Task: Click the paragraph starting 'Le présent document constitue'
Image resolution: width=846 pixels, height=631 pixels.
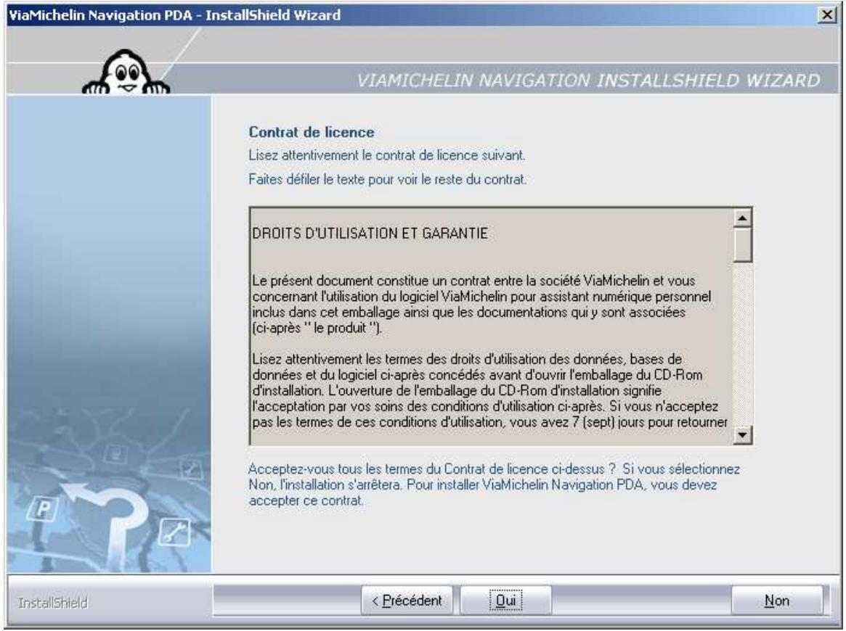Action: click(481, 304)
